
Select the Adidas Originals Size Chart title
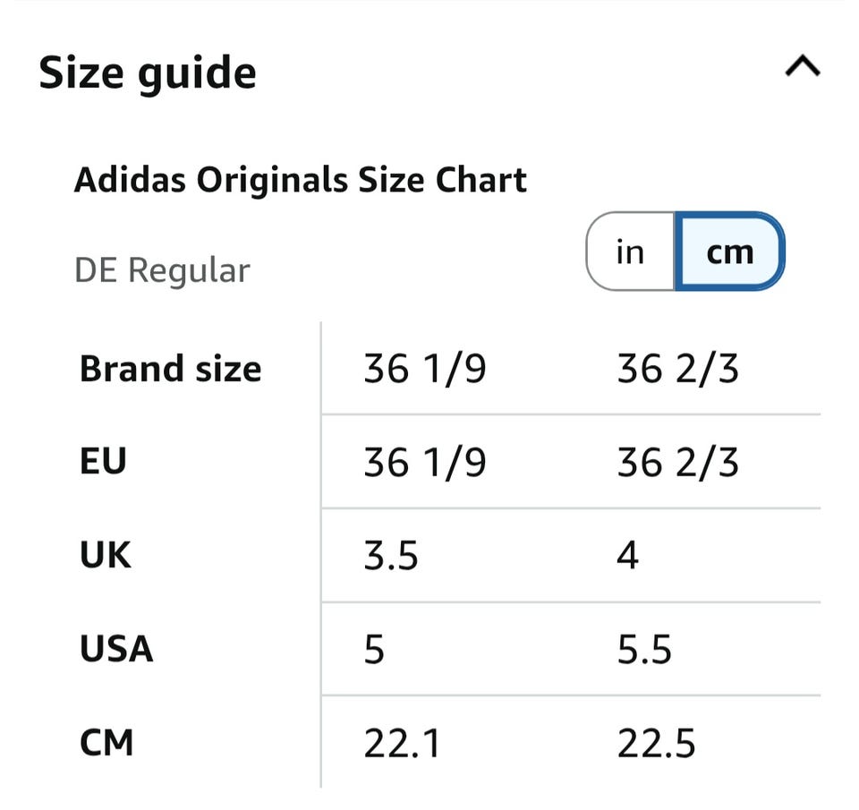pyautogui.click(x=301, y=180)
